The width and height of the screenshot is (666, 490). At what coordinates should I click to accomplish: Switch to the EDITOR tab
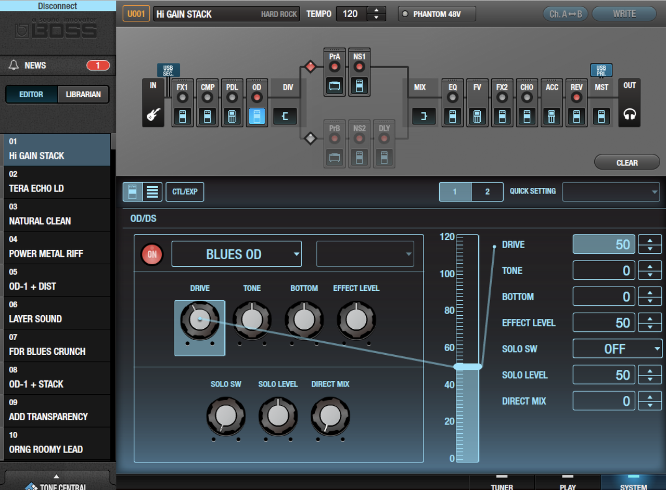click(31, 94)
